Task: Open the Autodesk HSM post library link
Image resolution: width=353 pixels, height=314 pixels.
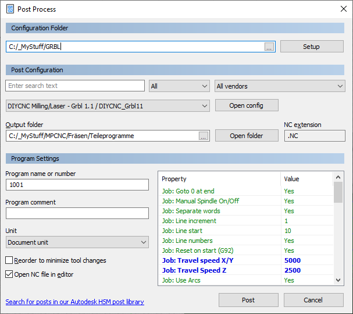Action: click(75, 302)
